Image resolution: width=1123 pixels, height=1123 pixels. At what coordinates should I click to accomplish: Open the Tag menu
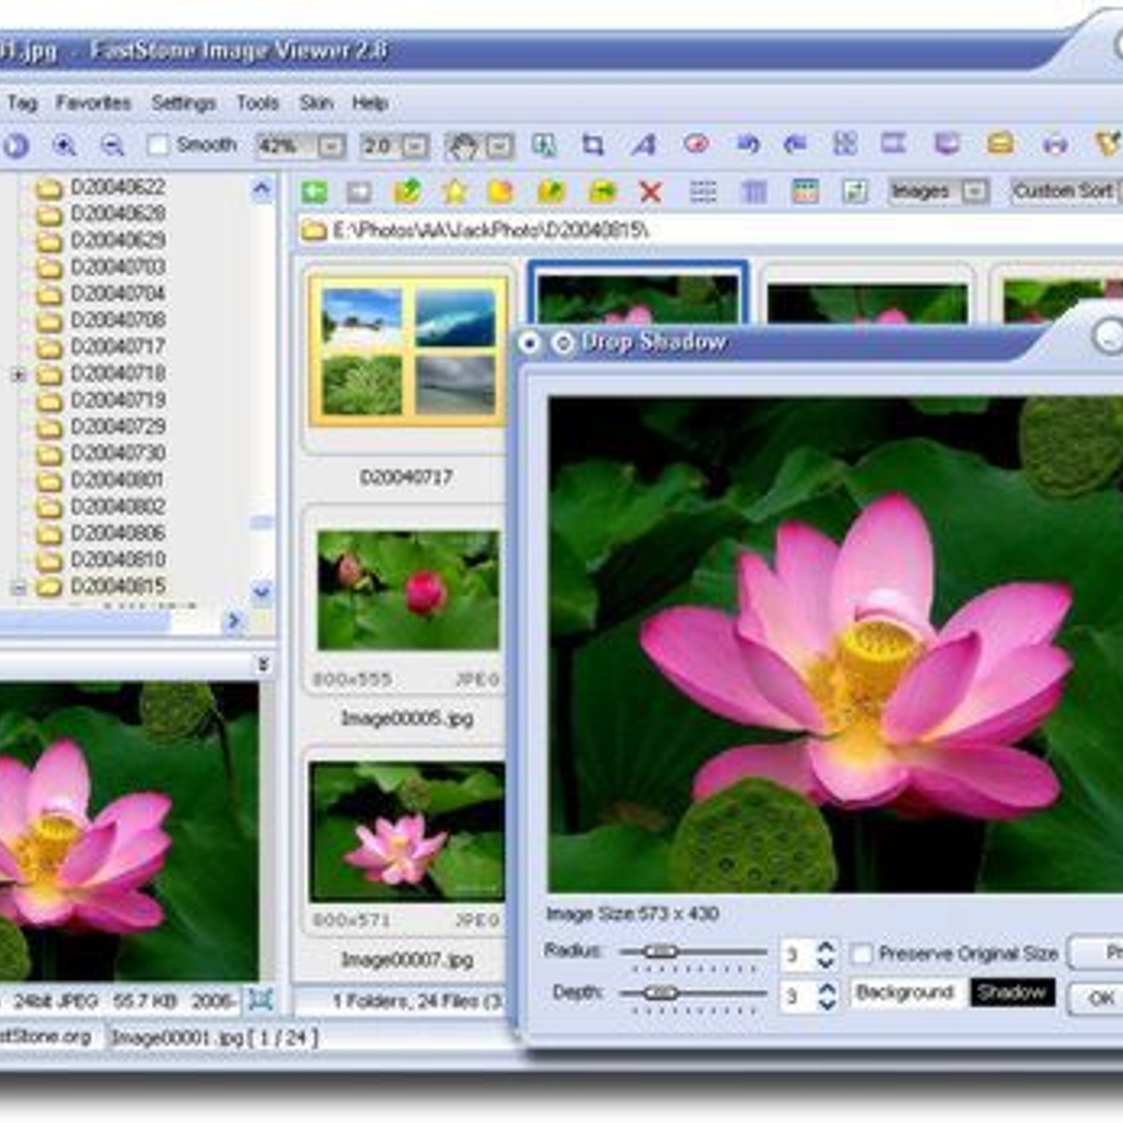[x=22, y=103]
